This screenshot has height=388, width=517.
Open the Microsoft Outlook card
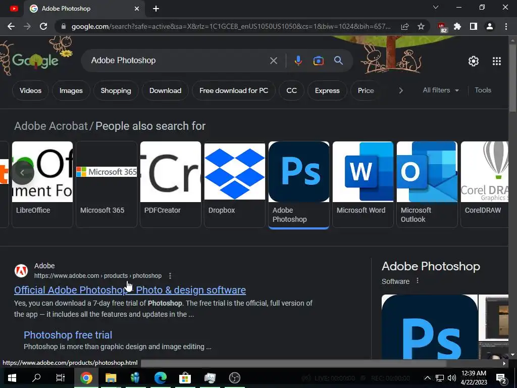click(x=427, y=184)
